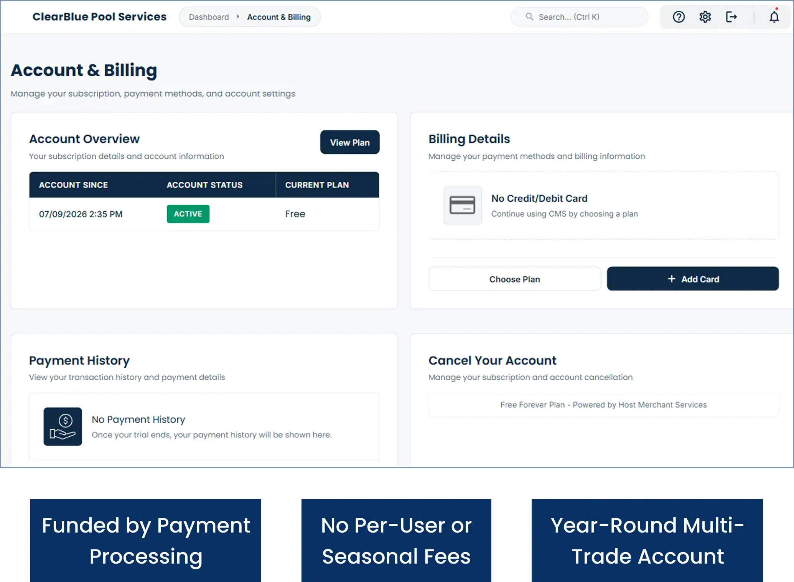The width and height of the screenshot is (794, 582).
Task: Click the credit card icon in Billing Details
Action: 463,205
